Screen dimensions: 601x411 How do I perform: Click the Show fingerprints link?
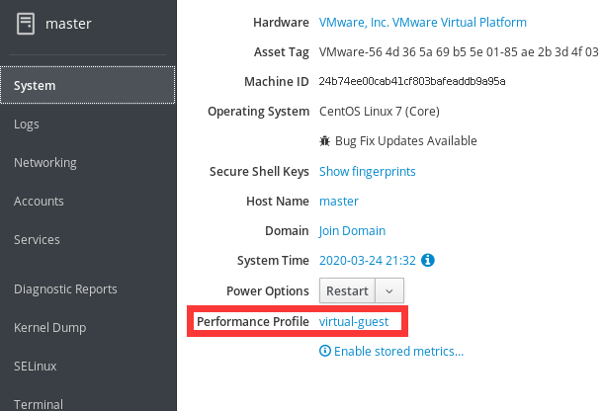pyautogui.click(x=367, y=171)
